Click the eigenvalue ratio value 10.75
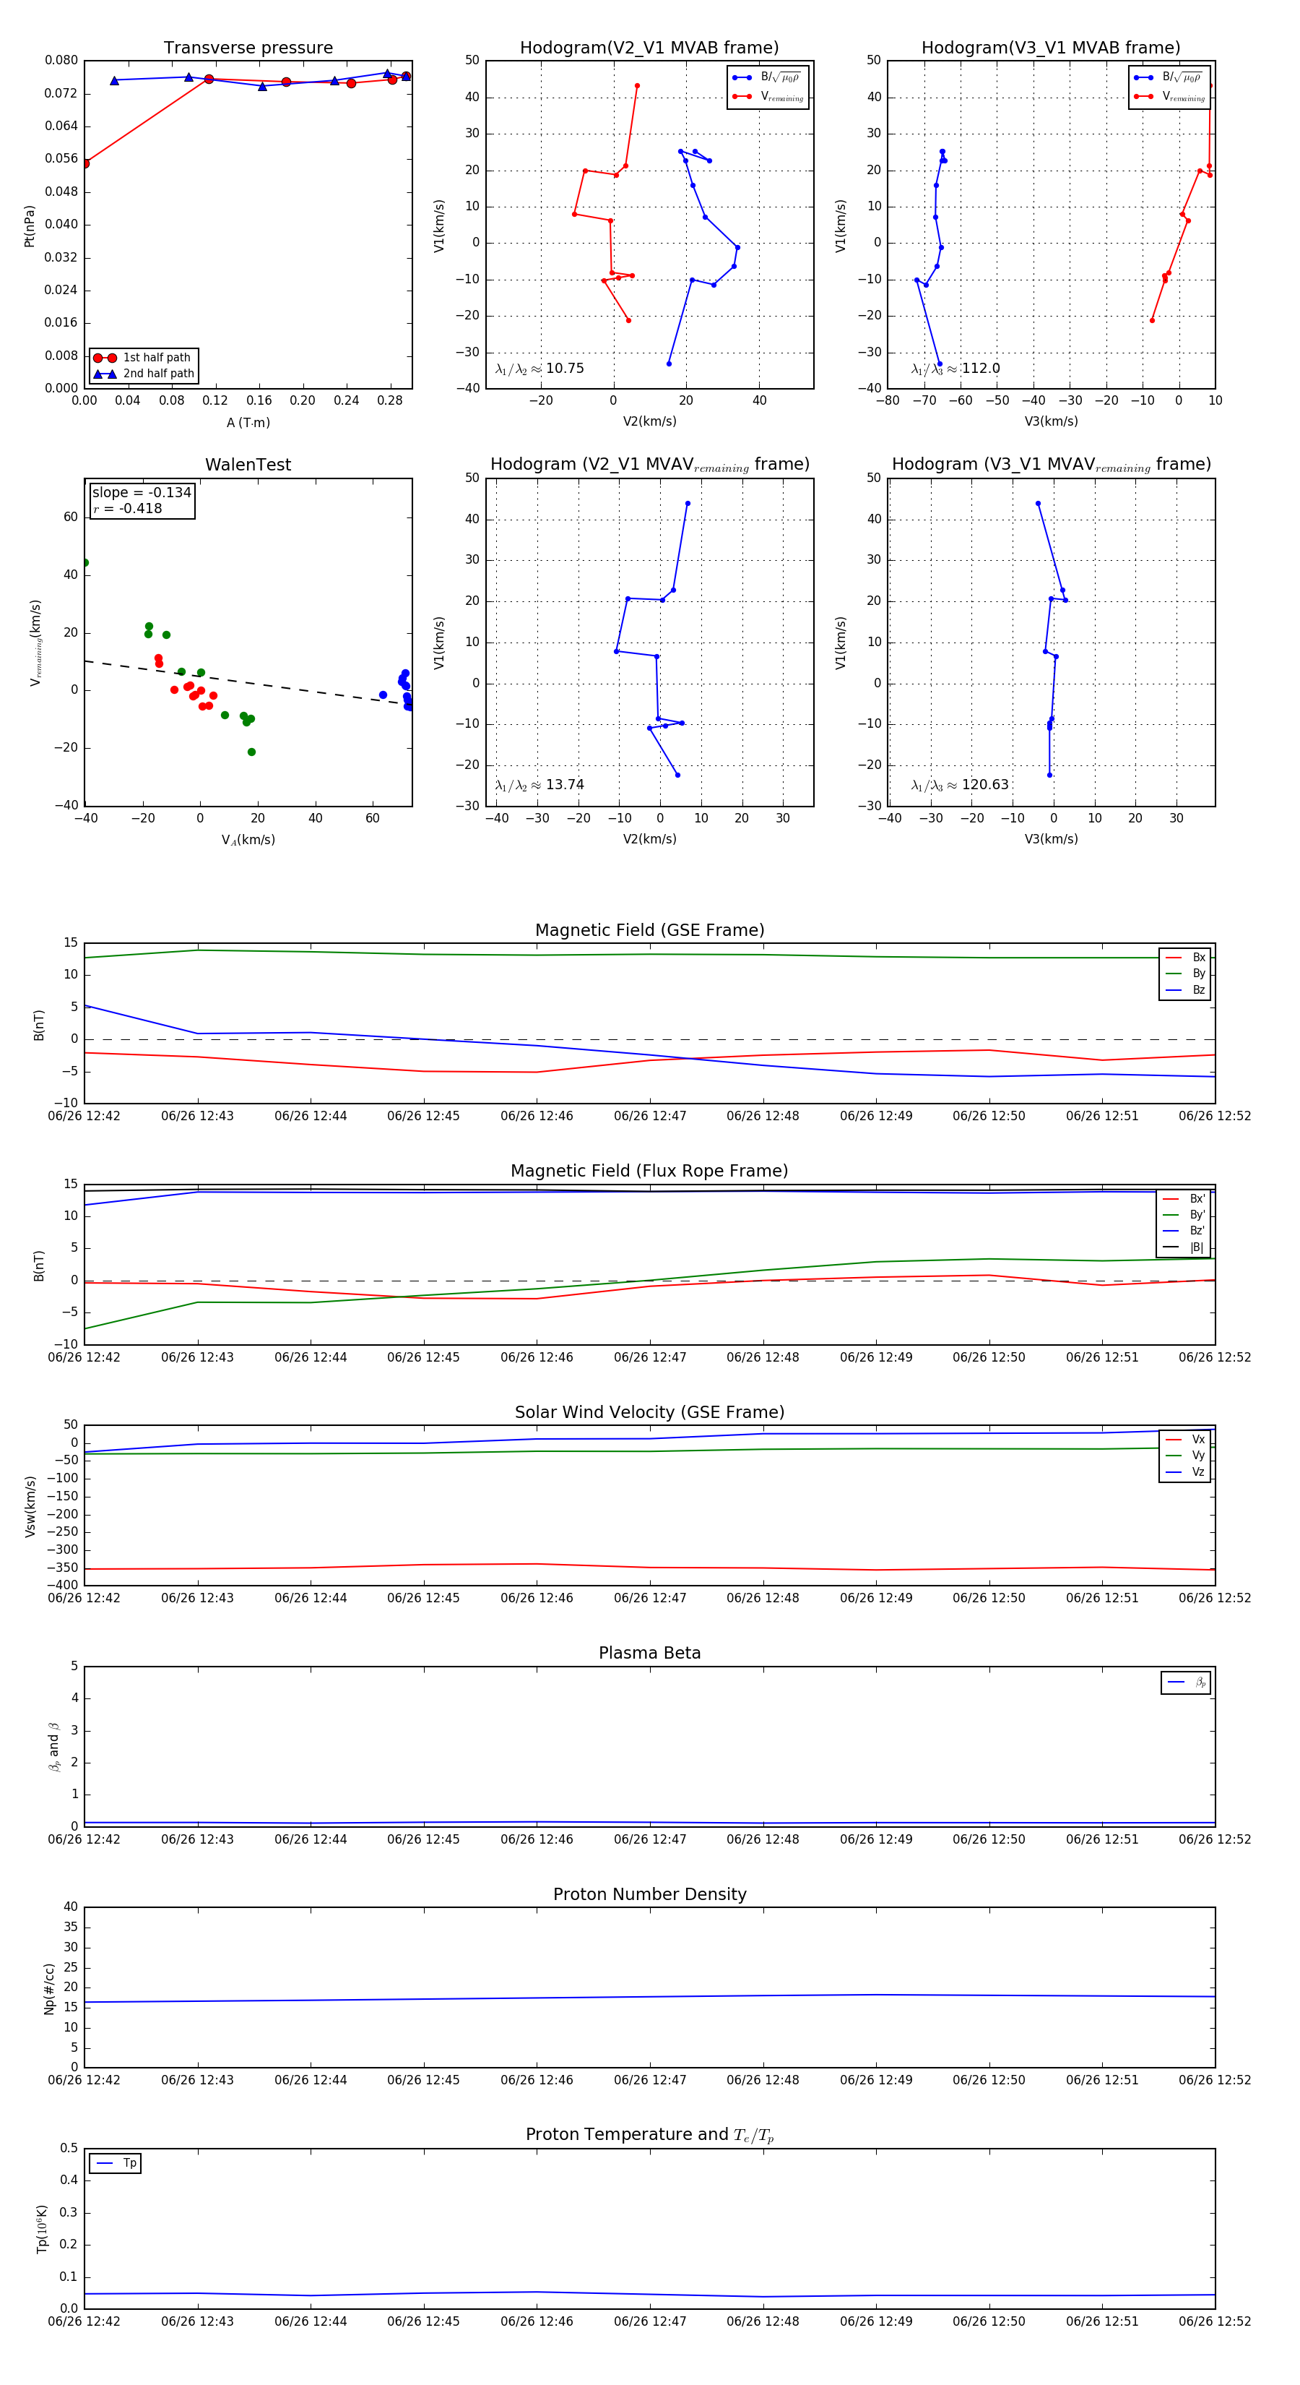Image resolution: width=1300 pixels, height=2385 pixels. tap(564, 369)
